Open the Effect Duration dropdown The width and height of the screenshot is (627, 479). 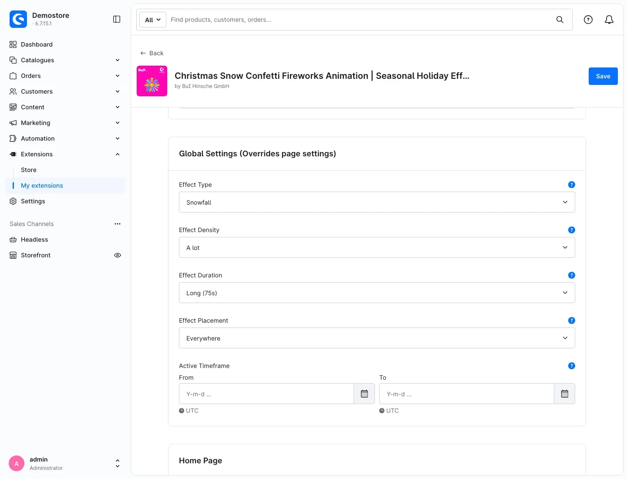(377, 293)
